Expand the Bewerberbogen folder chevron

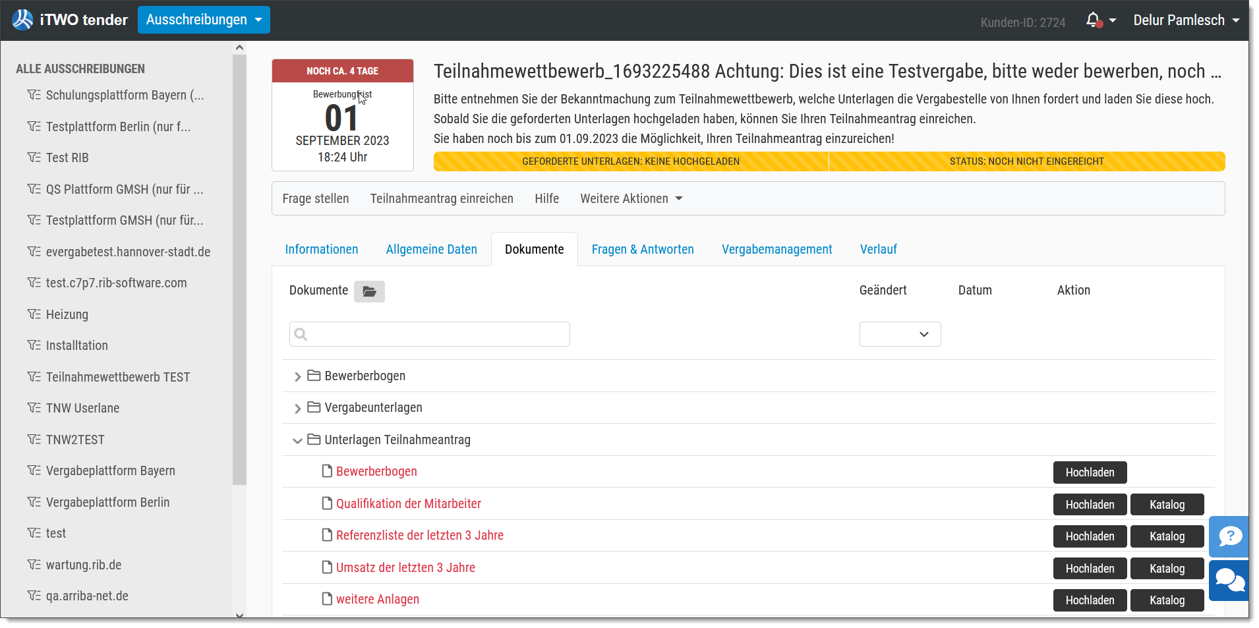pos(297,376)
